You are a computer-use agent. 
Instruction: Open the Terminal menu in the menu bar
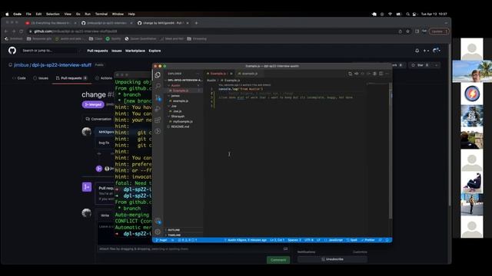pyautogui.click(x=101, y=14)
